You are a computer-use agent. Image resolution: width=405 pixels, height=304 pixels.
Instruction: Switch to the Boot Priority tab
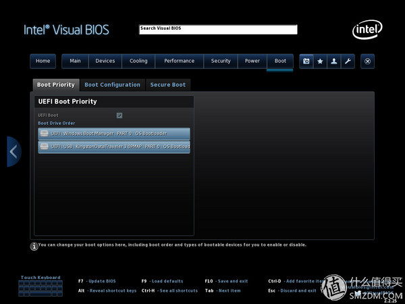coord(56,85)
